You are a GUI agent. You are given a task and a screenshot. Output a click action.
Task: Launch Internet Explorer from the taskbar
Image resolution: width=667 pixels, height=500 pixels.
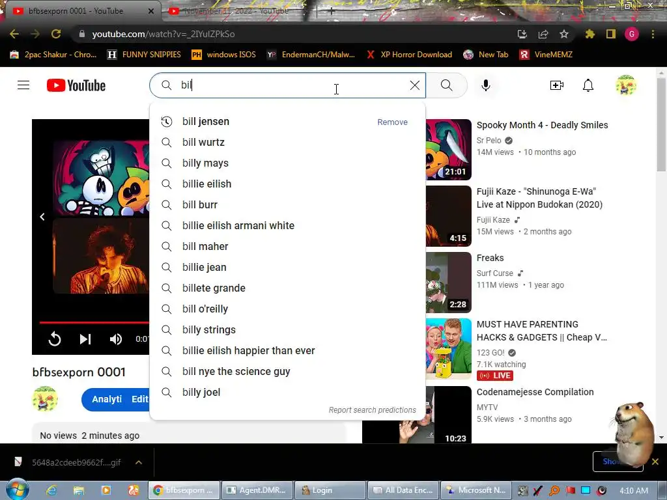point(52,490)
